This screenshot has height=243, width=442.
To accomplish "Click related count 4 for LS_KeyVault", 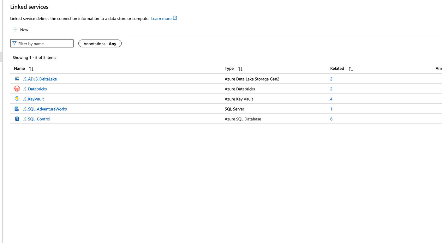I will 331,99.
